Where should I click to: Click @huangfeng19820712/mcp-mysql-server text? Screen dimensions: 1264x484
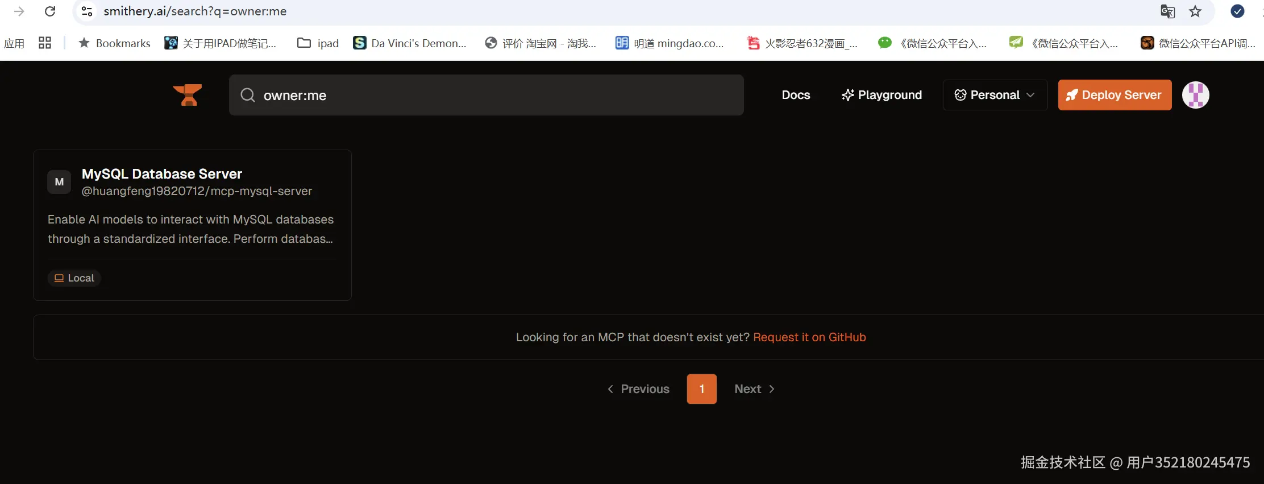[x=197, y=191]
